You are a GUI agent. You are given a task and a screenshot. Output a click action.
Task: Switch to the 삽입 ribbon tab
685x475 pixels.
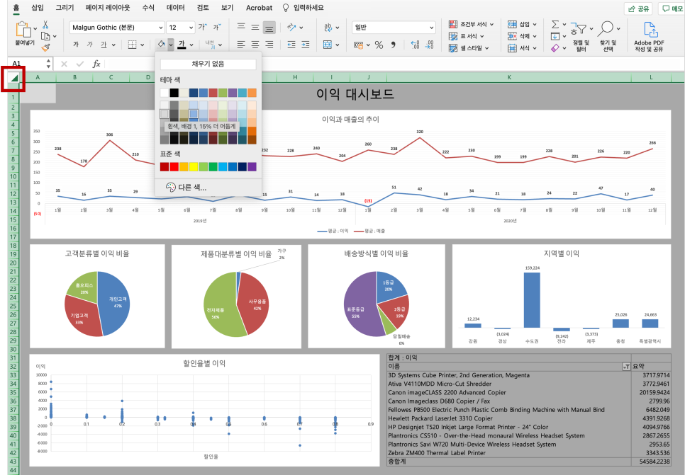[x=38, y=7]
